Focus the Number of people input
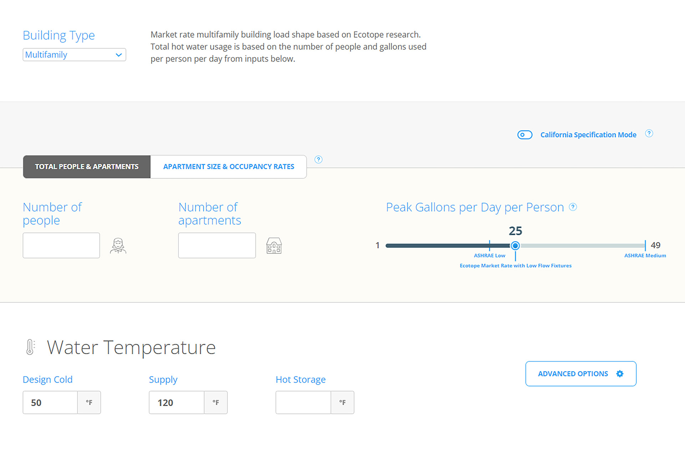The width and height of the screenshot is (685, 456). [61, 245]
